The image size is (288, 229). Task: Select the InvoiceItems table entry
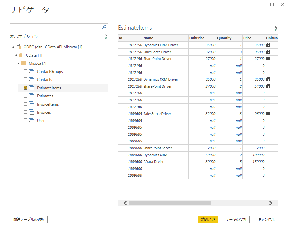(x=48, y=104)
